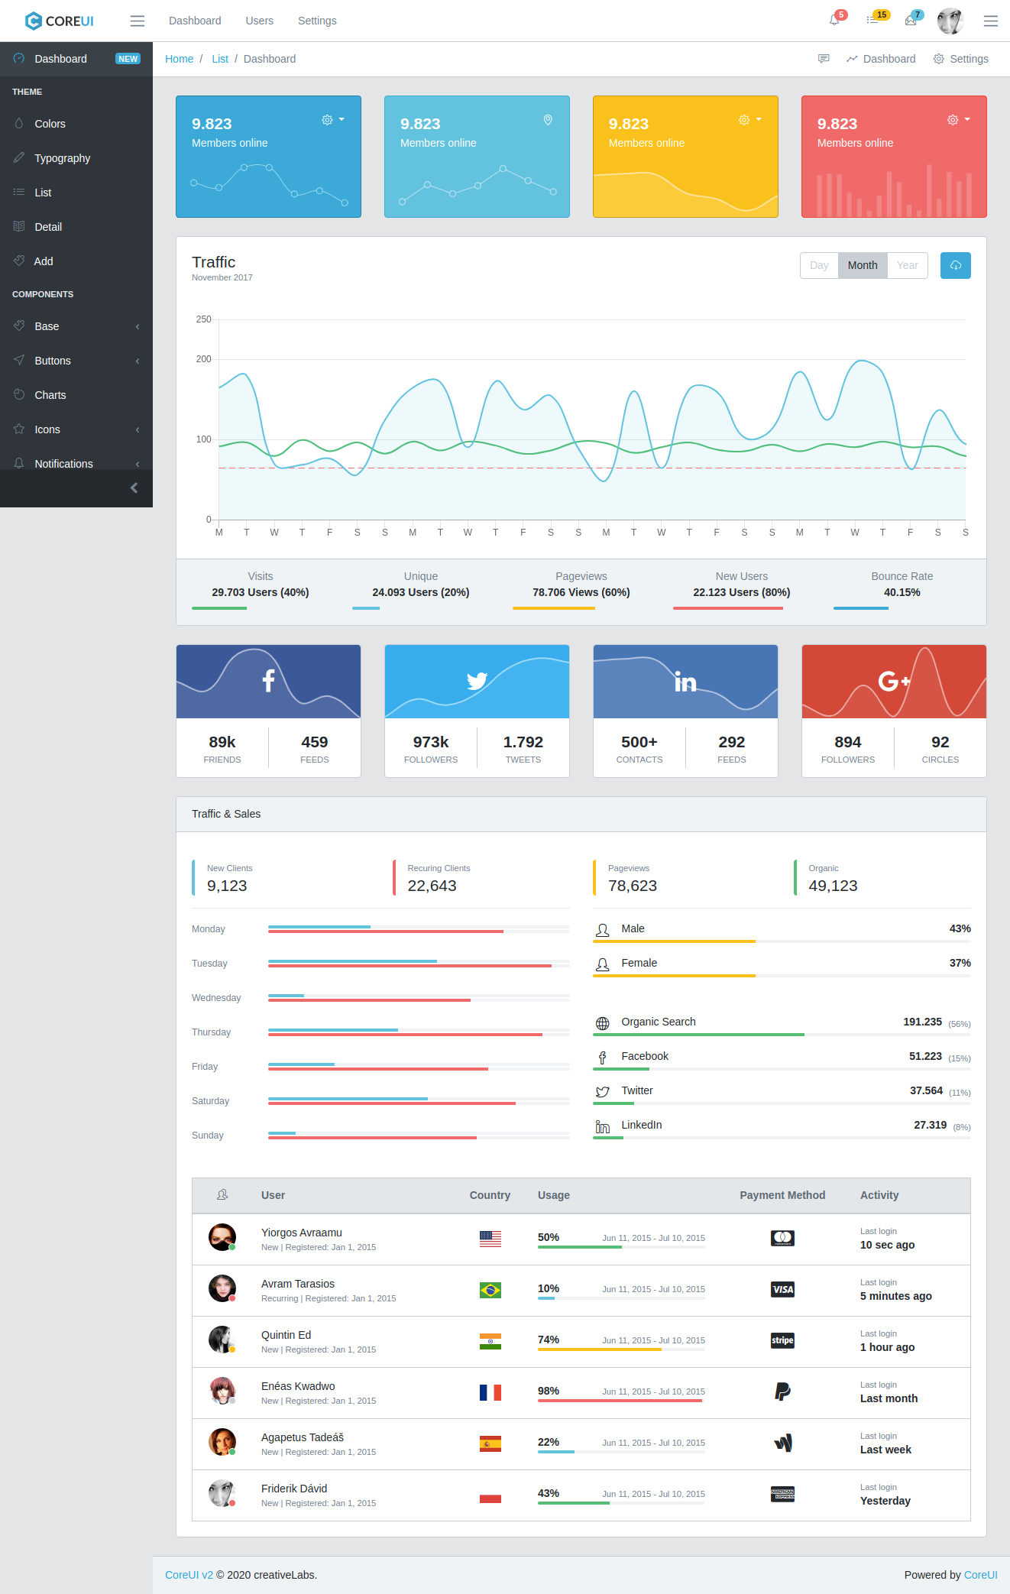Click the Monday traffic progress bars
The height and width of the screenshot is (1594, 1010).
click(x=419, y=929)
